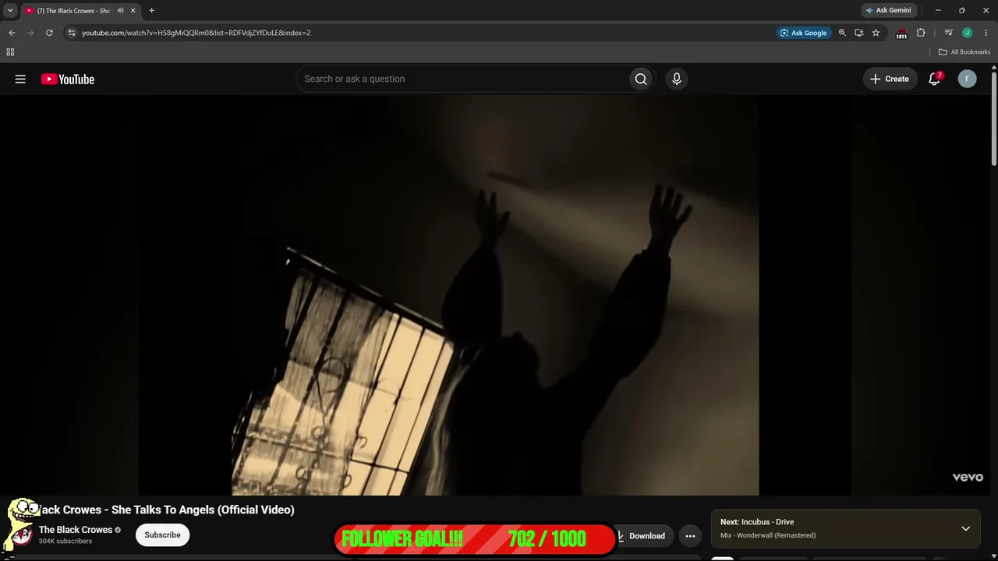Go to YouTube home via the logo

[68, 79]
